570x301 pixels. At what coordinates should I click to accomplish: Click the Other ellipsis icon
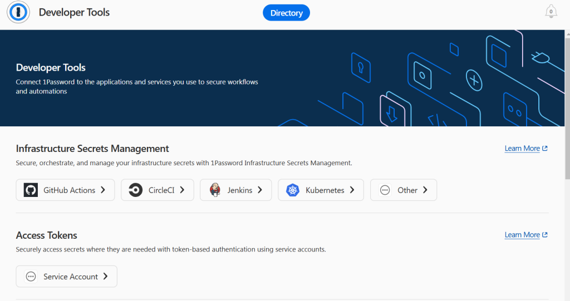click(385, 190)
